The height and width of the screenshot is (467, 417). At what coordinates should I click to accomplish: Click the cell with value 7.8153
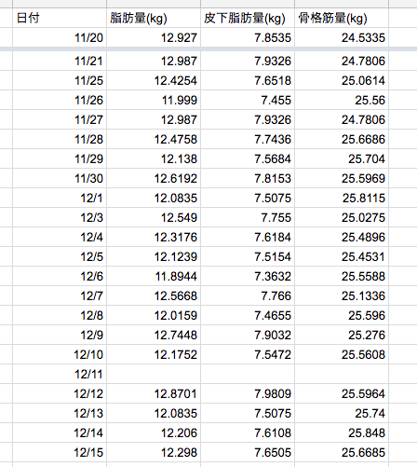point(248,178)
